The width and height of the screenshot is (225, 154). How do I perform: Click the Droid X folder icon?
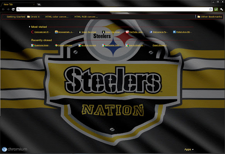29,17
